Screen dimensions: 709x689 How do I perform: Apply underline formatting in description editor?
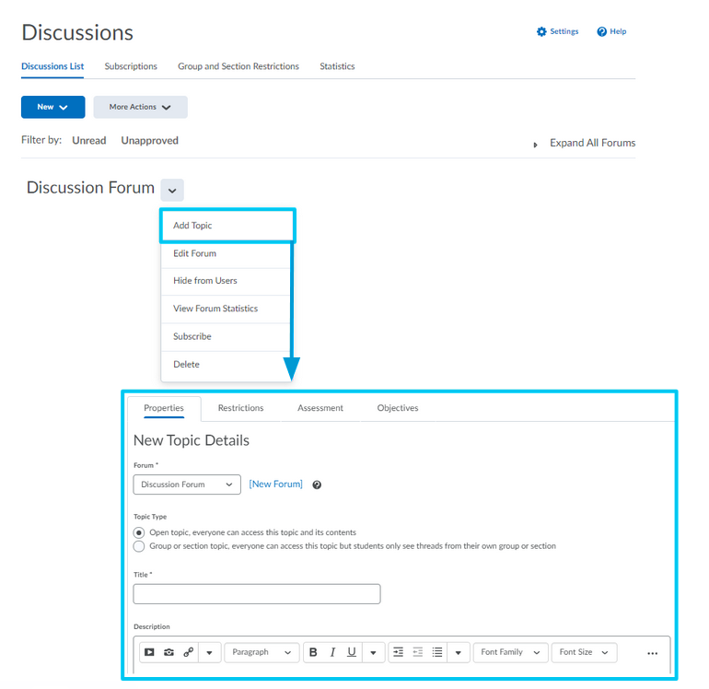point(352,652)
